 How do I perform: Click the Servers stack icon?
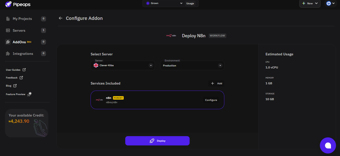pos(8,30)
